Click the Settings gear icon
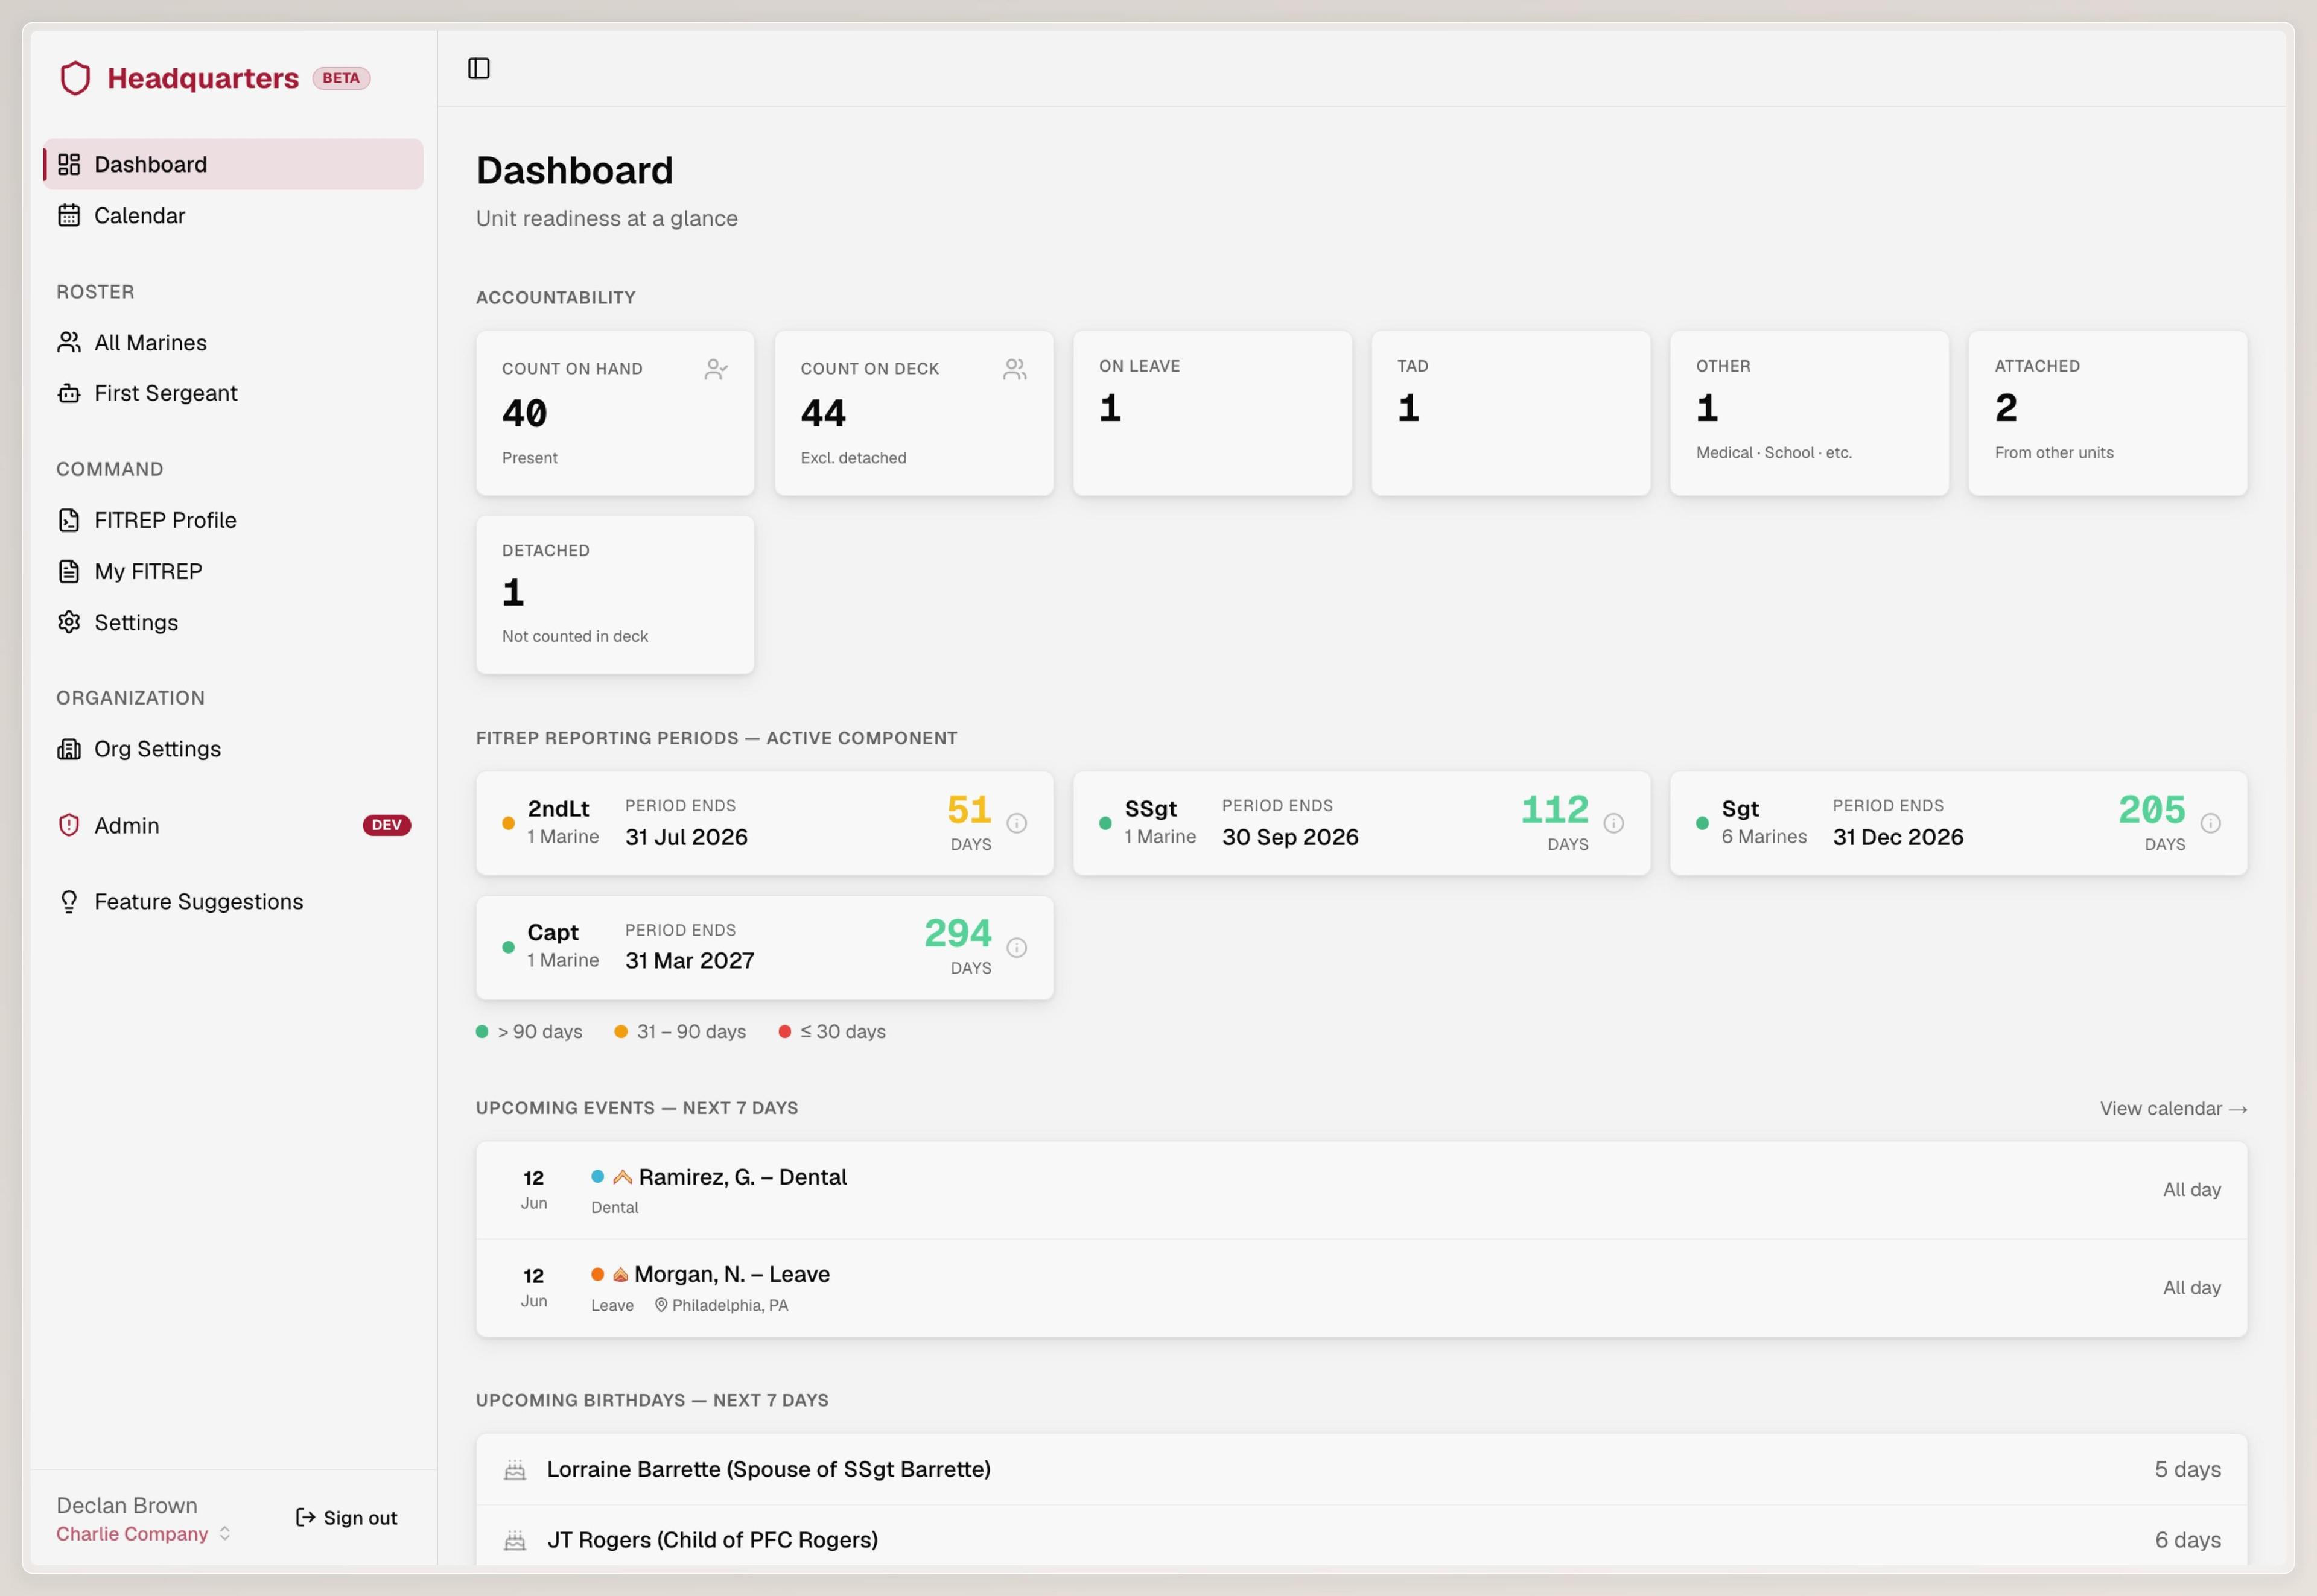2317x1596 pixels. pyautogui.click(x=69, y=622)
